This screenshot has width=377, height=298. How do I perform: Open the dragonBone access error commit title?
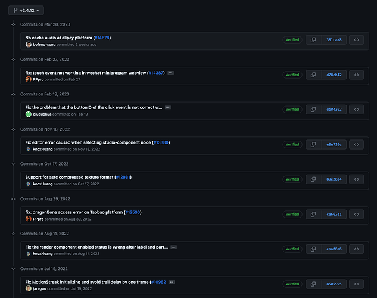point(74,212)
